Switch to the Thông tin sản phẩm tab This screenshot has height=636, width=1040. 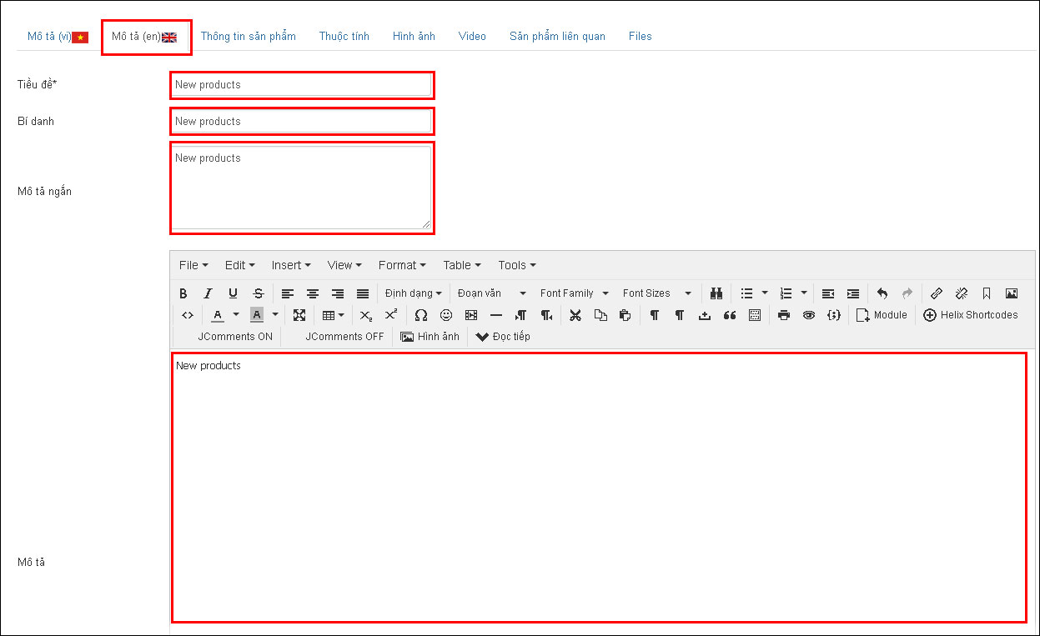249,37
